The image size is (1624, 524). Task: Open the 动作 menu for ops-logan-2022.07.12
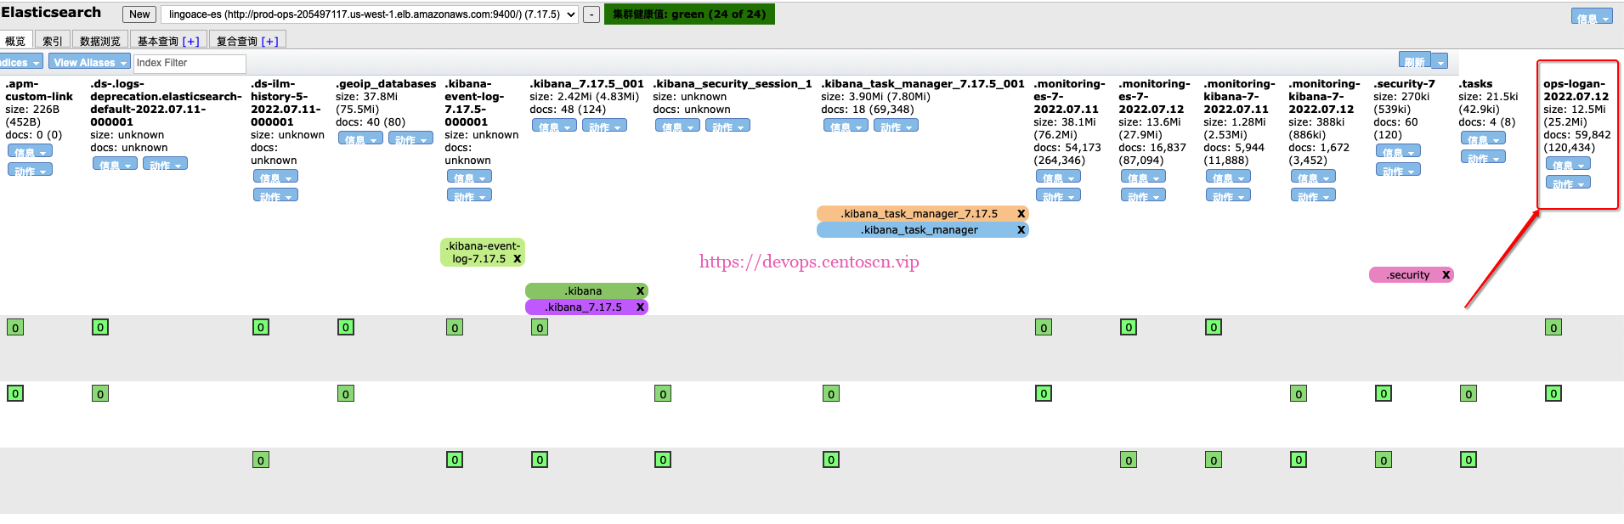[1567, 183]
